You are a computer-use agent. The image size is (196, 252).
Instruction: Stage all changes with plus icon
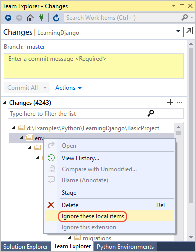[170, 102]
